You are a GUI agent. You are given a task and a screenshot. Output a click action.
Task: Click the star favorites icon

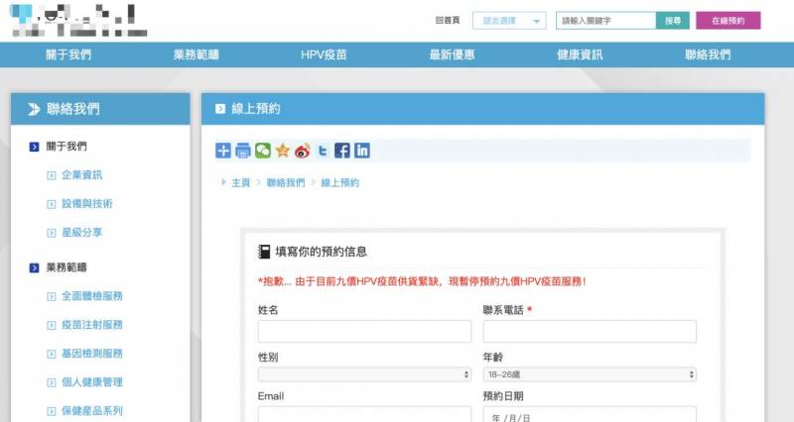[283, 151]
